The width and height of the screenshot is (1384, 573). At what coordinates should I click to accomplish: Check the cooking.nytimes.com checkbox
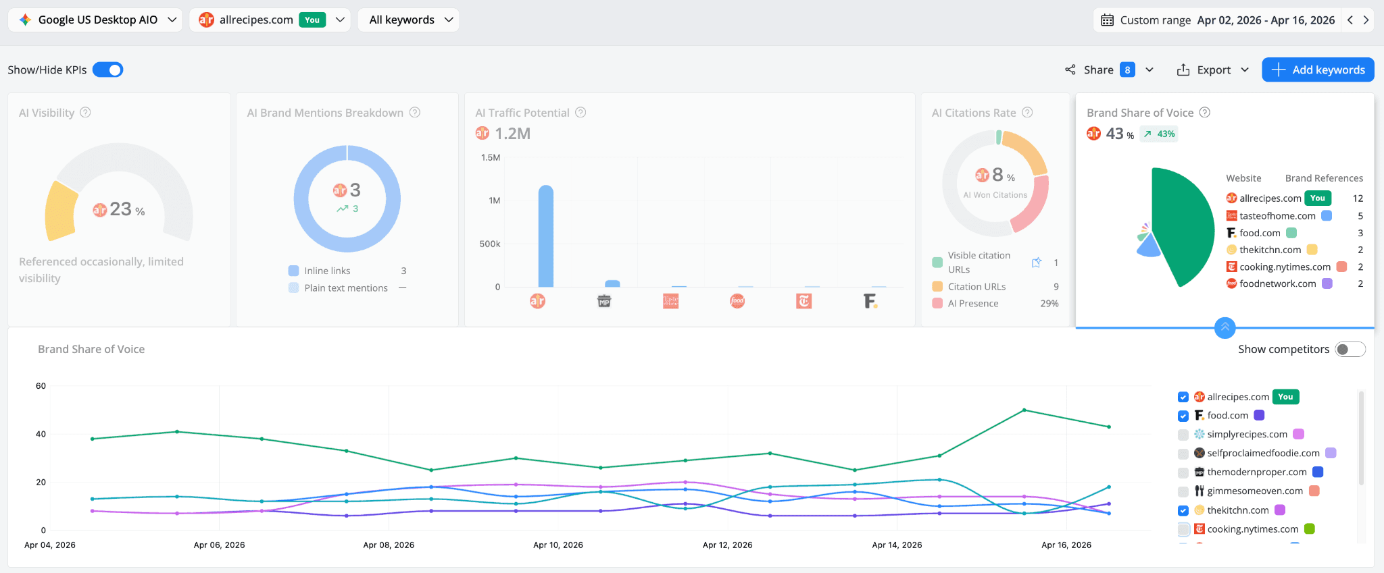(x=1183, y=529)
